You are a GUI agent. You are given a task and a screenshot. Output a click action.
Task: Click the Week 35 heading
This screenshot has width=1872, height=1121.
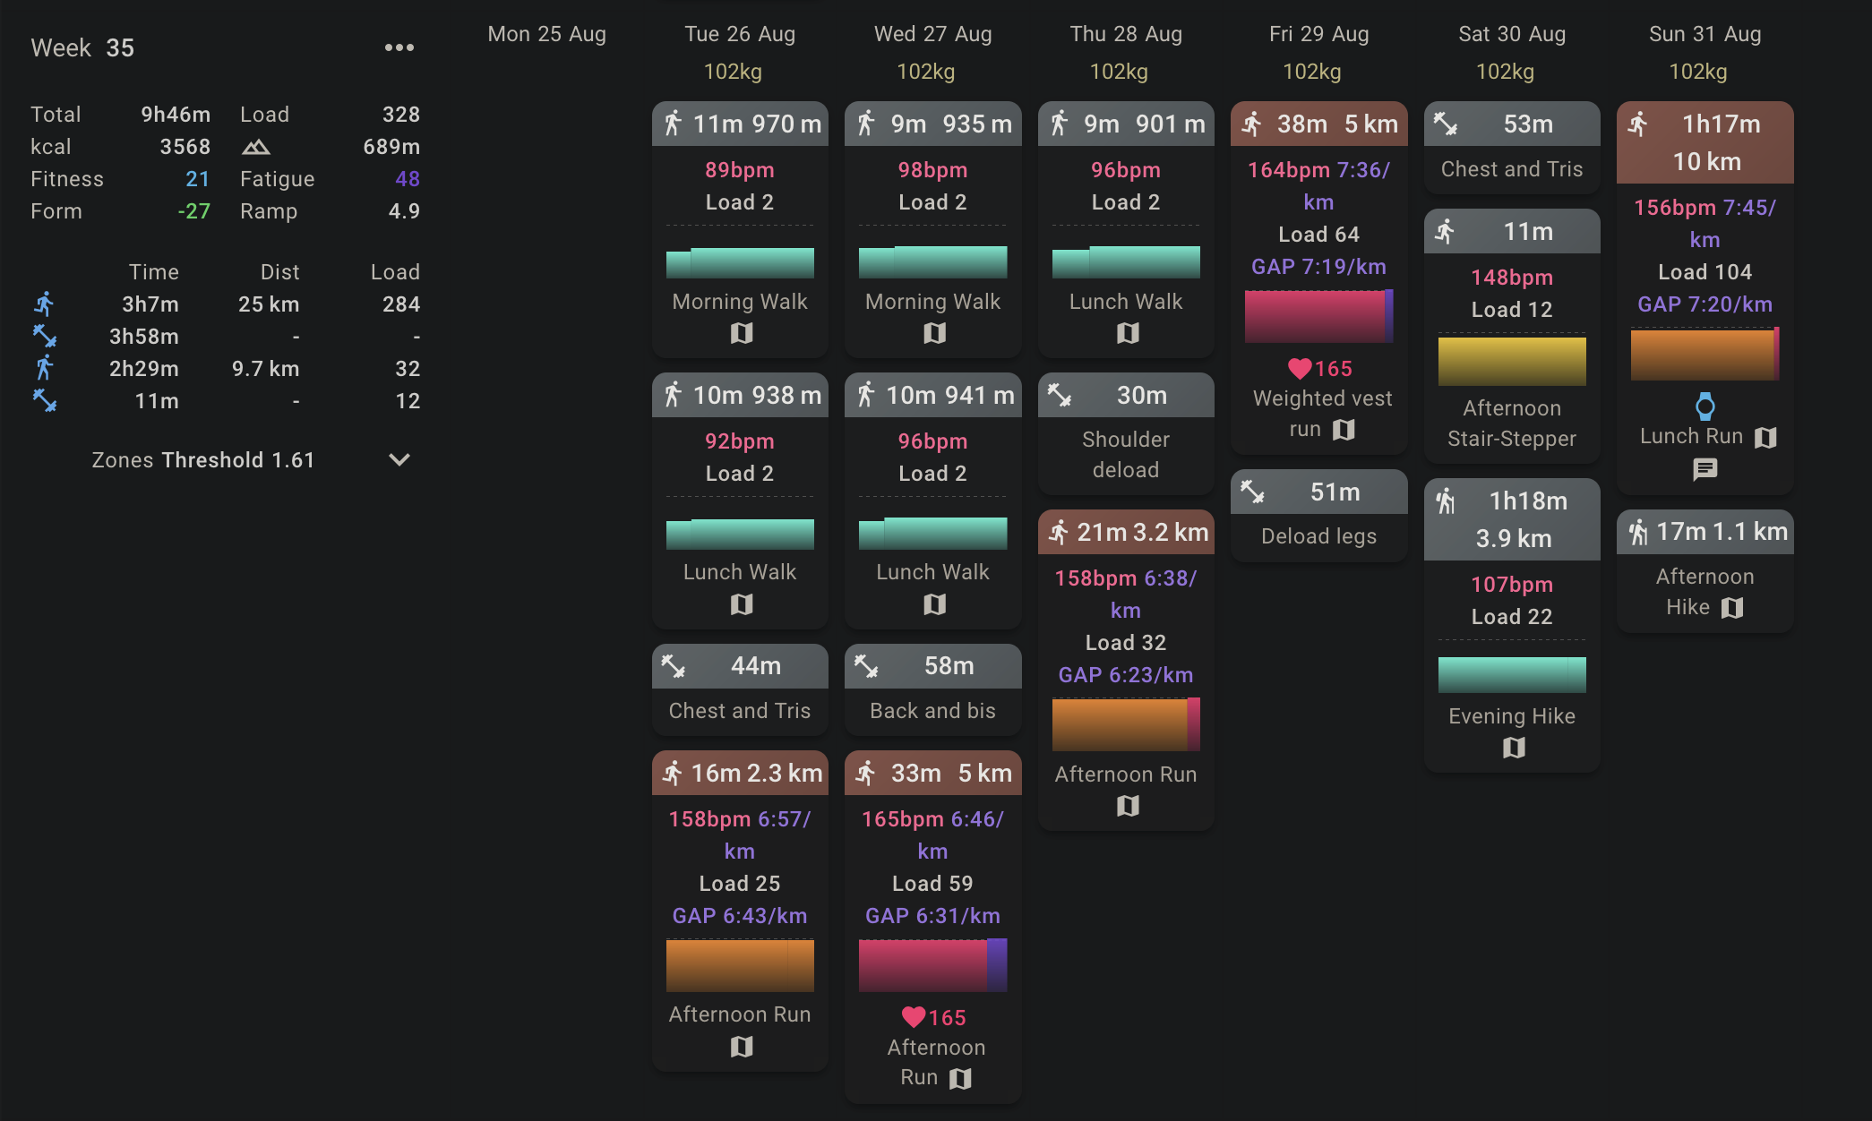(x=82, y=47)
